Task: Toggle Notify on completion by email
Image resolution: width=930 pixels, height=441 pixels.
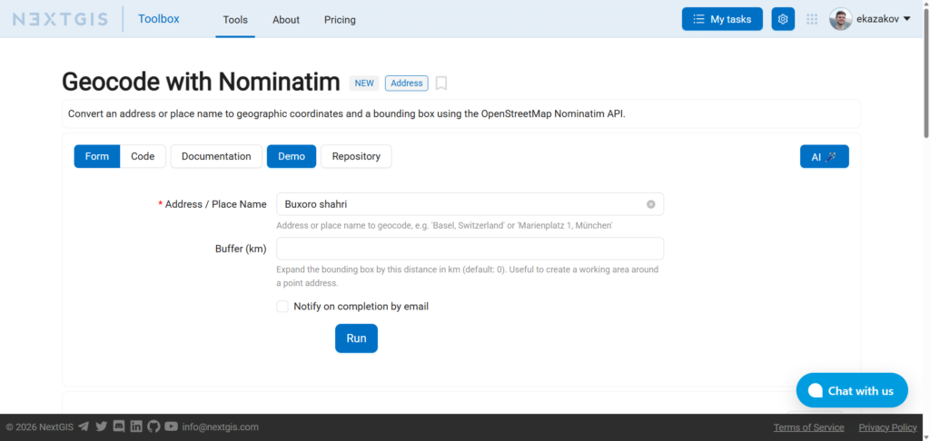Action: pos(282,307)
